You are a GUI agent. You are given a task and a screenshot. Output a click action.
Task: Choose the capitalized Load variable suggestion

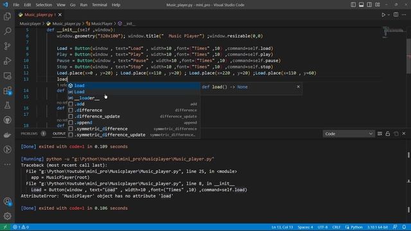point(134,92)
